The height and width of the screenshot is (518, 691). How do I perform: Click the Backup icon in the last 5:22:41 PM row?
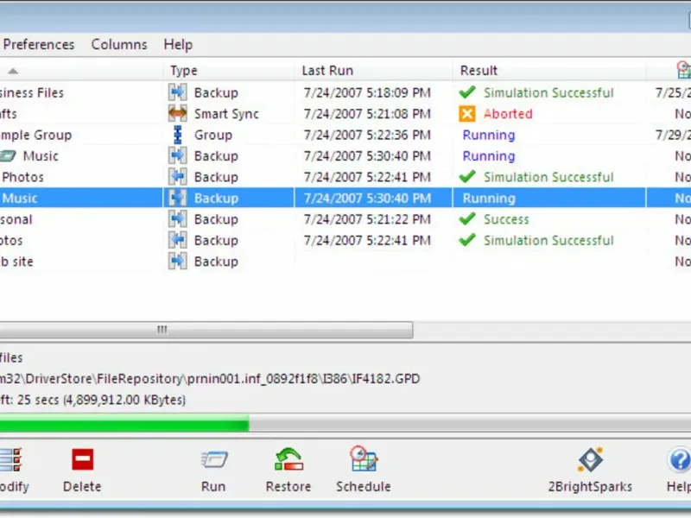pyautogui.click(x=177, y=240)
